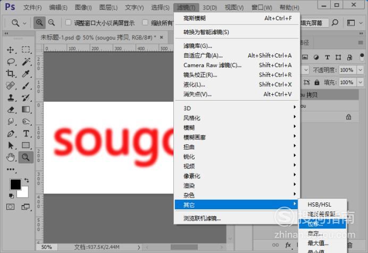
Task: Toggle layer filtering on/off switch
Action: pyautogui.click(x=362, y=56)
